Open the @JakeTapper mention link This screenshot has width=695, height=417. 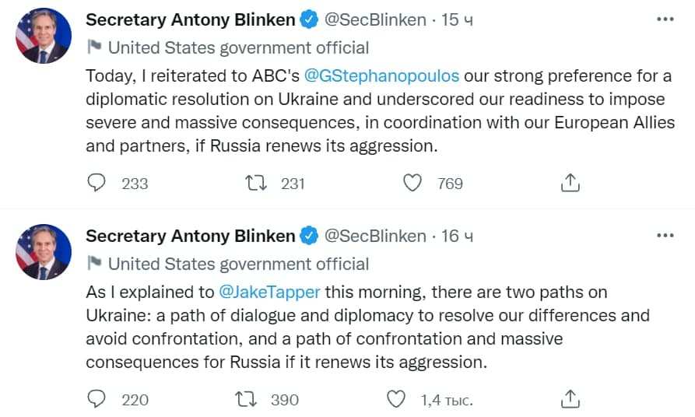coord(269,293)
